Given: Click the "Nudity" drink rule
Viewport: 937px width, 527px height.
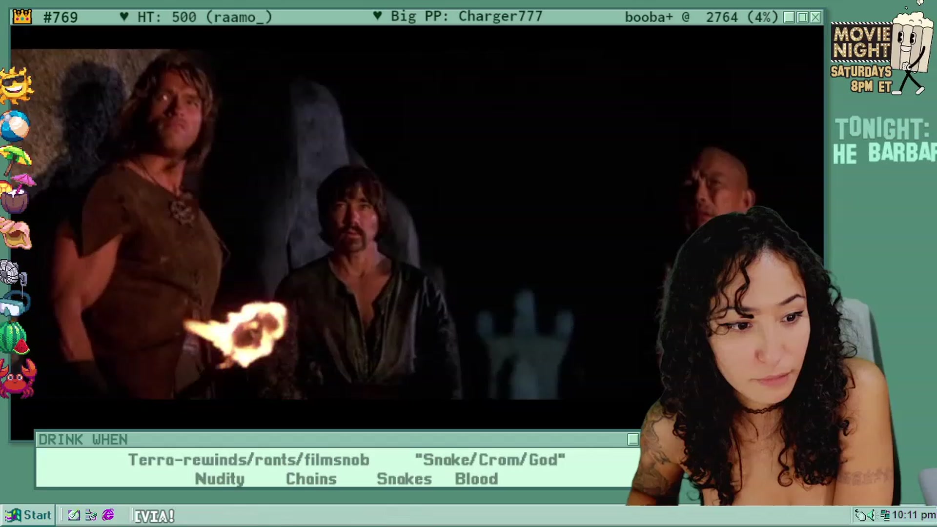Looking at the screenshot, I should click(x=220, y=479).
